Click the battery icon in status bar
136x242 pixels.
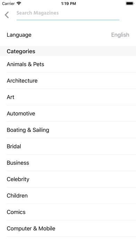[x=130, y=3]
